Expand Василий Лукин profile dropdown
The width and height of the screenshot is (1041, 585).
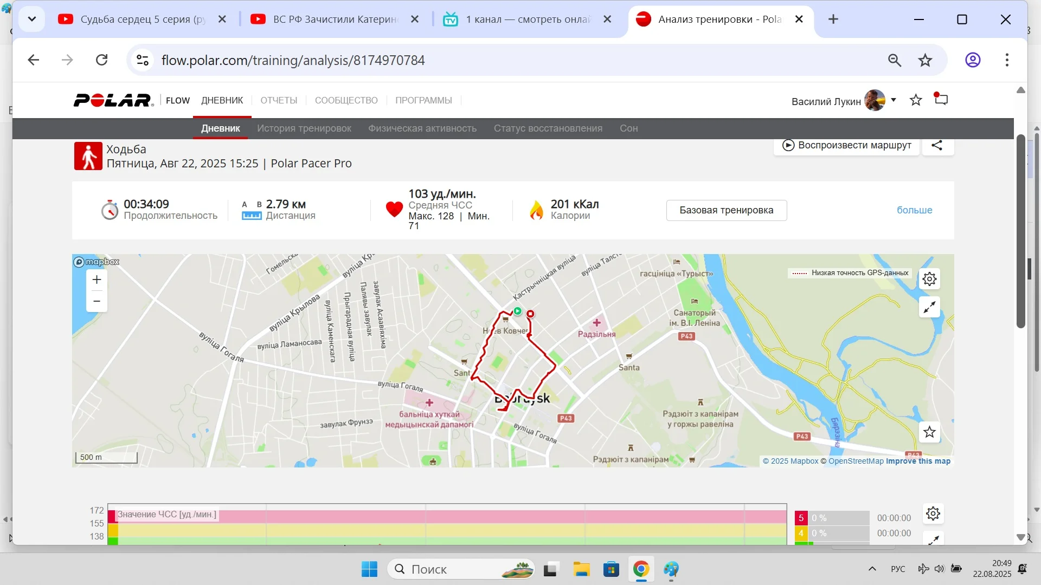894,100
